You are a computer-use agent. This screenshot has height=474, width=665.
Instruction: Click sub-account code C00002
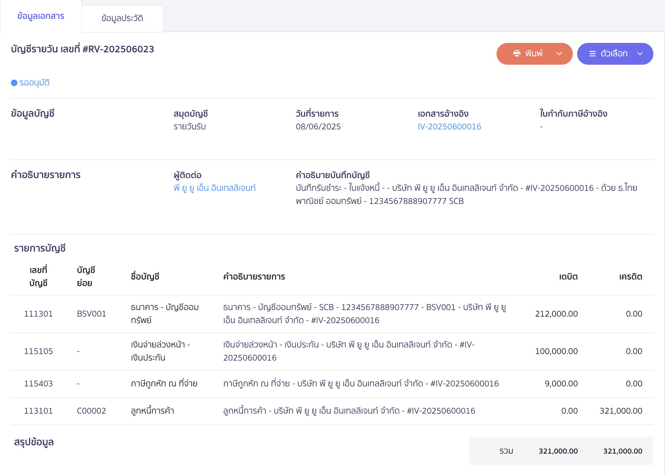click(x=91, y=411)
